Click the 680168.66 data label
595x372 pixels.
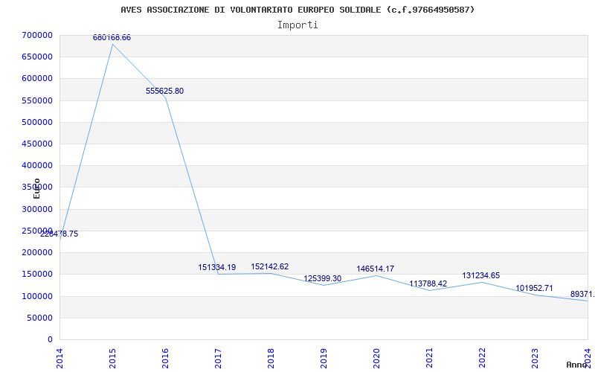coord(112,38)
